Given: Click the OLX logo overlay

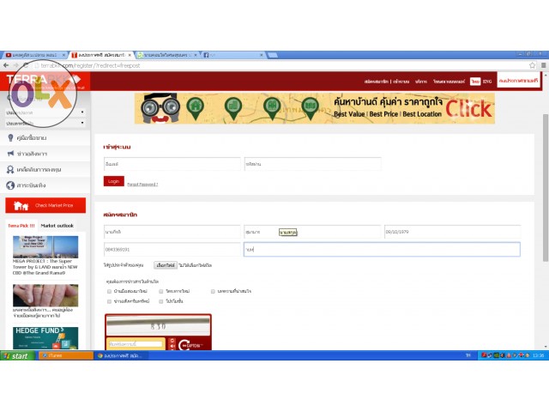Looking at the screenshot, I should [x=41, y=93].
